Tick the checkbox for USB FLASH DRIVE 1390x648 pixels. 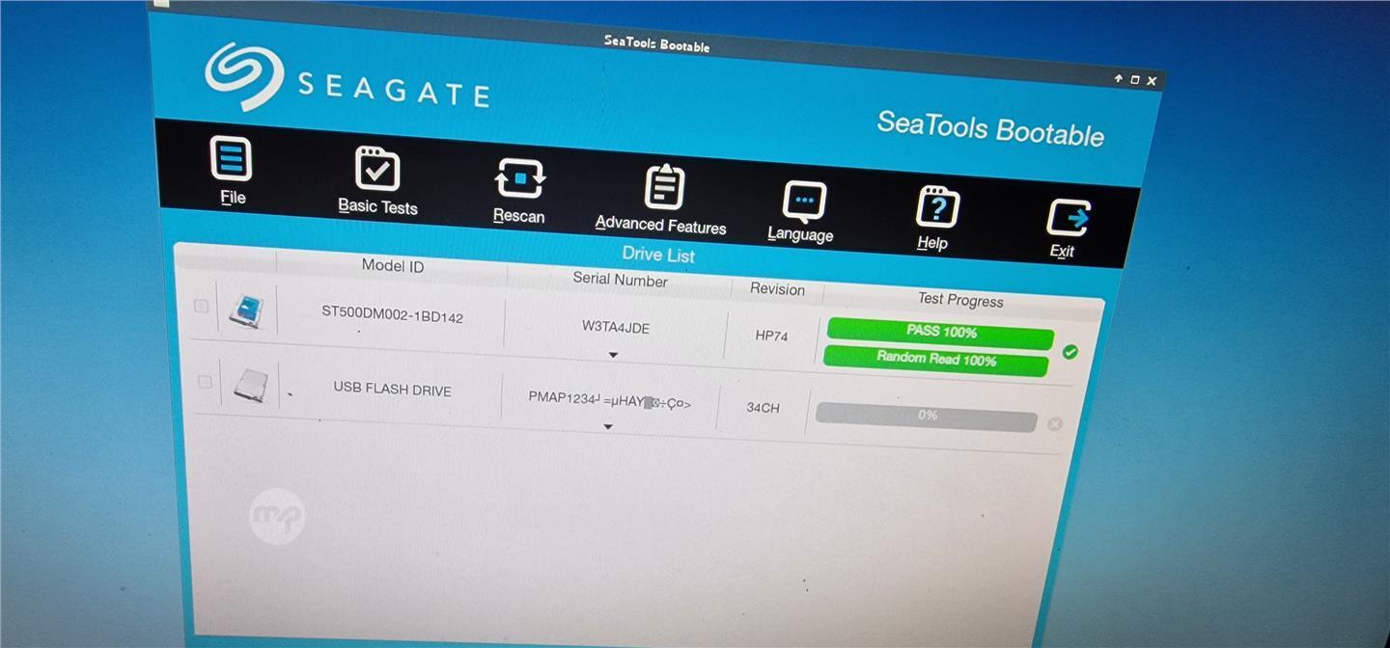coord(205,382)
